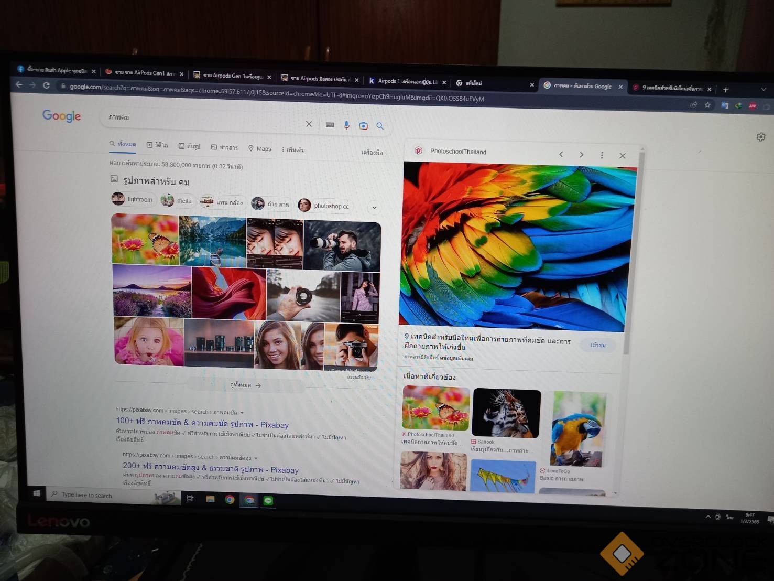This screenshot has height=581, width=774.
Task: Open the 100+ Pixabay result link
Action: coord(202,423)
